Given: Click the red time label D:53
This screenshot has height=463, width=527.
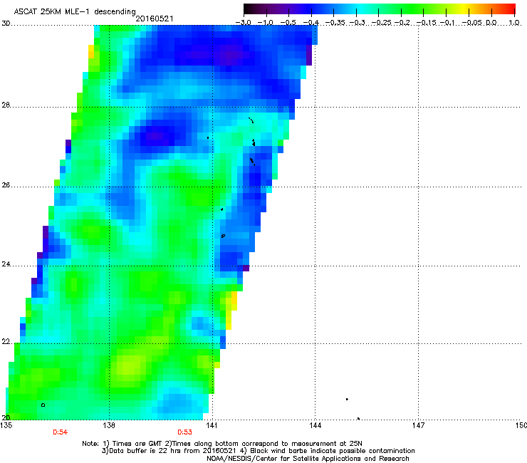Looking at the screenshot, I should click(184, 432).
